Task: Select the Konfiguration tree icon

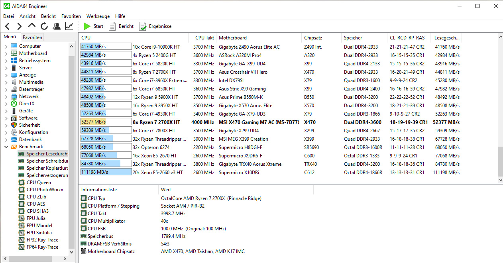Action: coord(14,132)
